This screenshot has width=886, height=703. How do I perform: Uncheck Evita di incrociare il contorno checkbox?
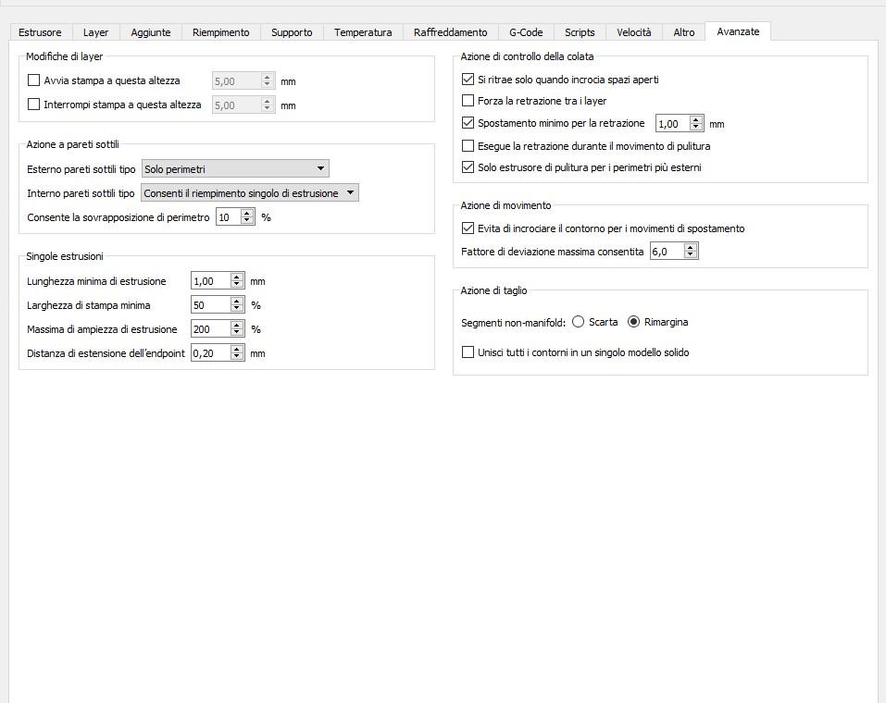click(468, 228)
